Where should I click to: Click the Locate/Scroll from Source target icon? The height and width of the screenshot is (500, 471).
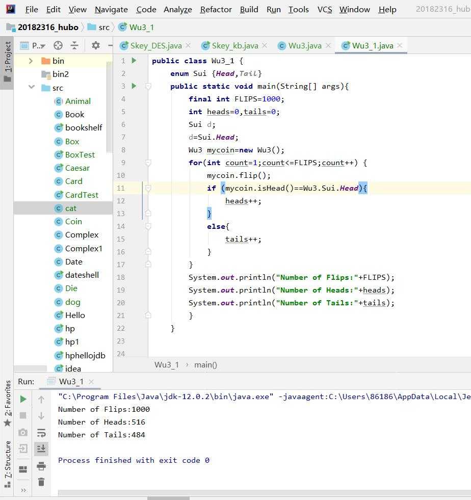click(x=58, y=45)
